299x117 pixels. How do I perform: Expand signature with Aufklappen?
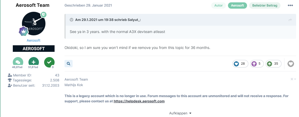pos(180,113)
